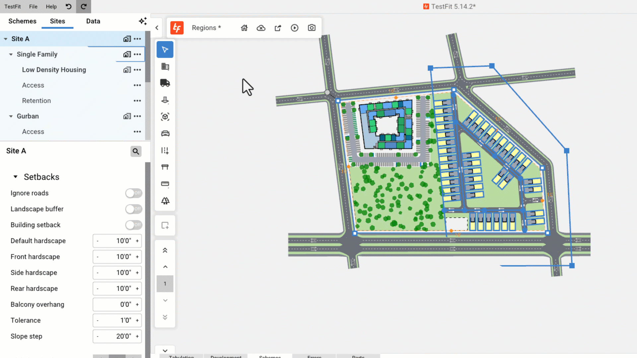Turn on Building setback toggle
The image size is (637, 358).
134,225
